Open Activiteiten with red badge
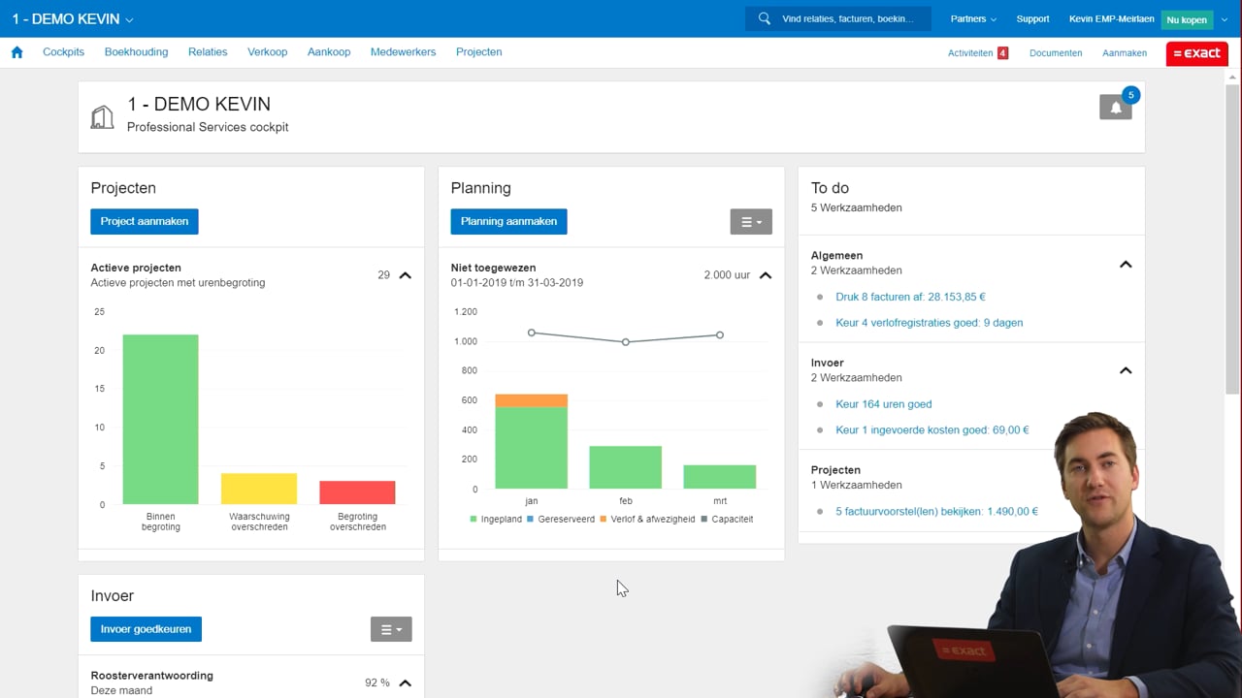1242x698 pixels. pyautogui.click(x=977, y=53)
